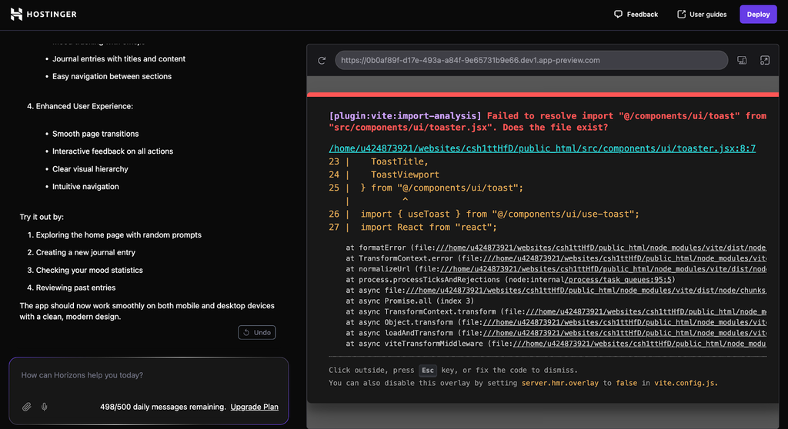Click the Feedback speech bubble icon
The width and height of the screenshot is (788, 429).
(618, 14)
